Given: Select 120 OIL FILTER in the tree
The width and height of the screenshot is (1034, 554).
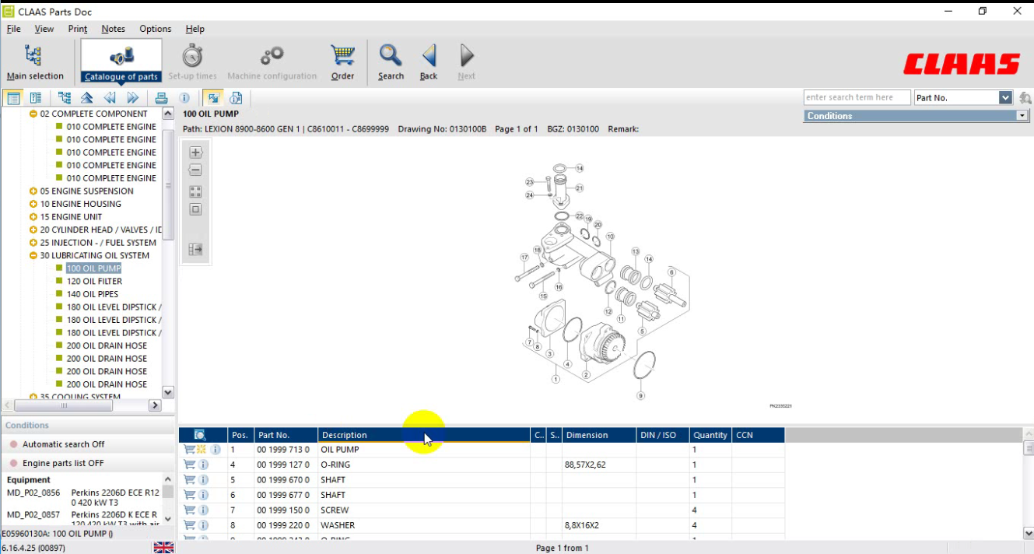Looking at the screenshot, I should [94, 281].
